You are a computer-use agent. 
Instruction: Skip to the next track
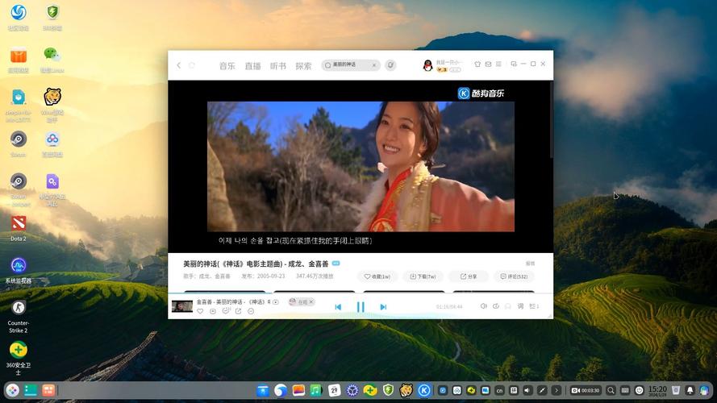tap(383, 307)
